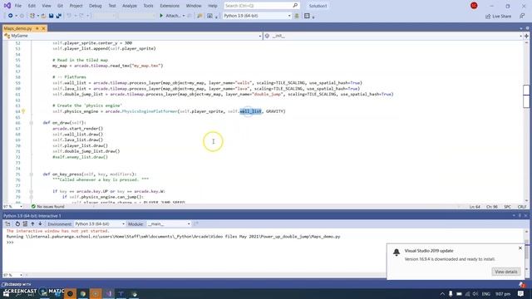Click the environment window icon beside the Python dropdown
532x299 pixels.
(x=297, y=16)
